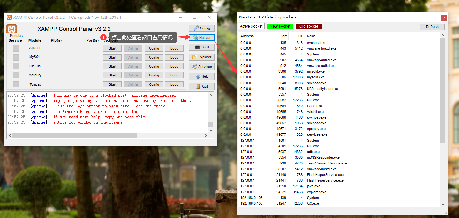This screenshot has height=218, width=459.
Task: Start the Mercury module
Action: [x=112, y=75]
